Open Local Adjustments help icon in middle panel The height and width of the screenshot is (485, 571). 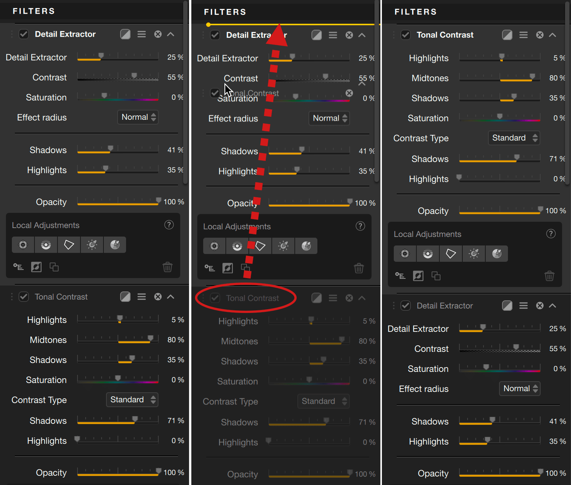tap(360, 226)
